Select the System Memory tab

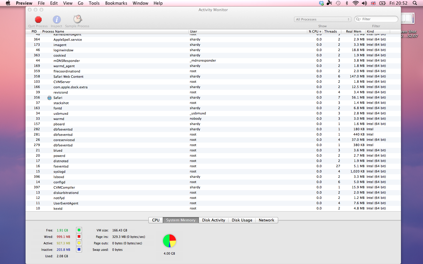pyautogui.click(x=181, y=220)
